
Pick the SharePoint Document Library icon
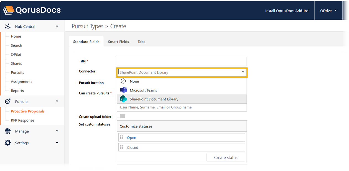123,99
